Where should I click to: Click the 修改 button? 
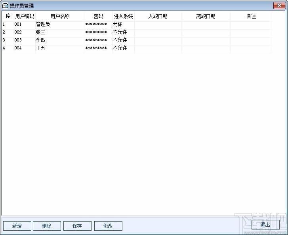click(108, 226)
